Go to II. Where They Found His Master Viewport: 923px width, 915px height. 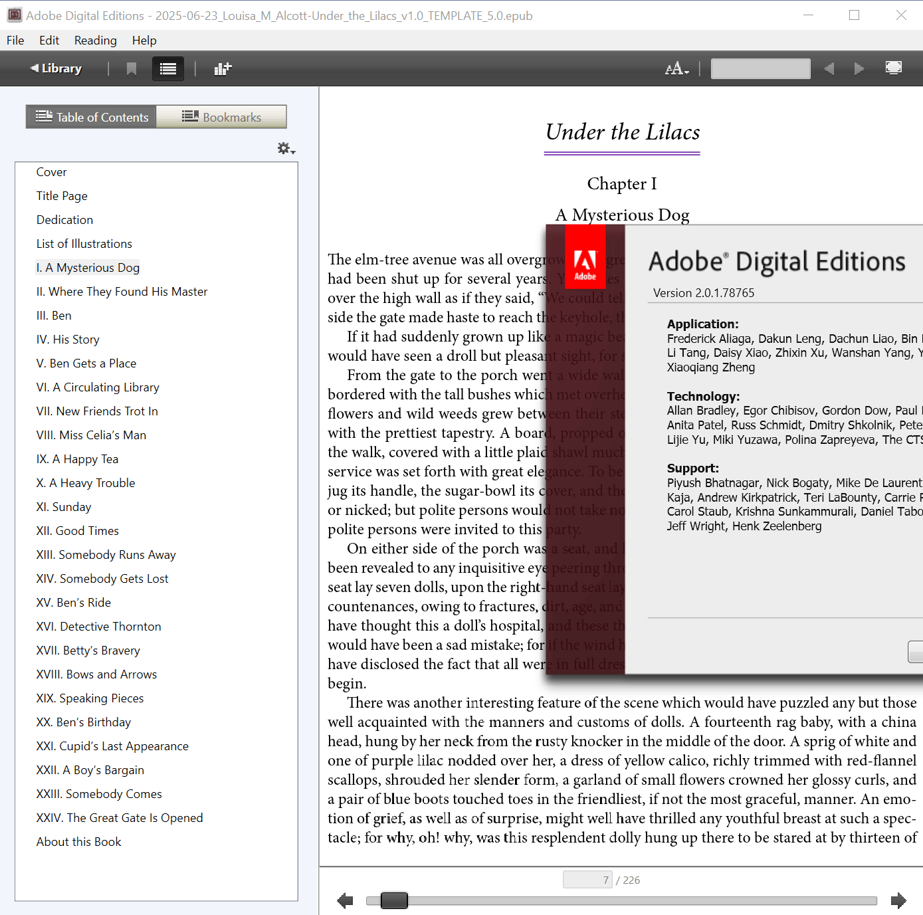[122, 292]
